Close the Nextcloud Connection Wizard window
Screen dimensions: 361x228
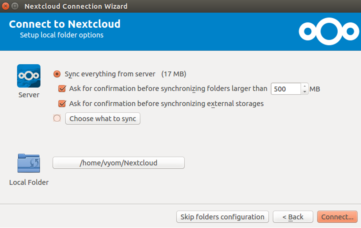(x=5, y=6)
